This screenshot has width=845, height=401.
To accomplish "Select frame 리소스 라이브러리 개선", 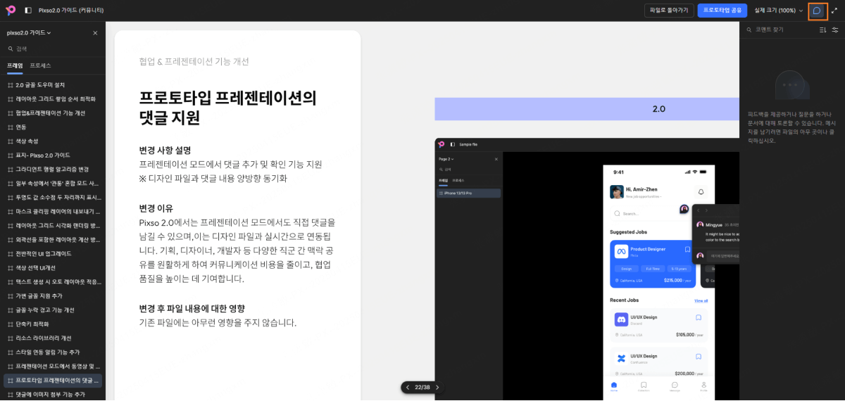I will pyautogui.click(x=53, y=338).
